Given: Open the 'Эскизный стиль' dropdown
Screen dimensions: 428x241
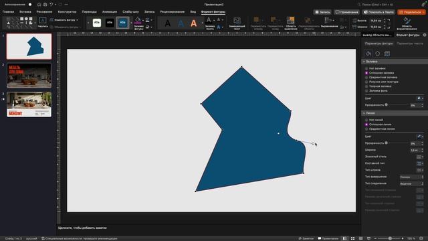Looking at the screenshot, I should coord(420,157).
